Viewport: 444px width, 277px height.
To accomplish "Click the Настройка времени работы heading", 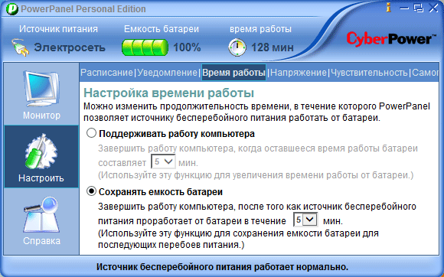I will [x=168, y=93].
